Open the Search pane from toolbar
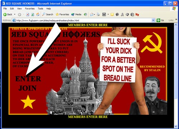This screenshot has height=129, width=179. click(48, 14)
